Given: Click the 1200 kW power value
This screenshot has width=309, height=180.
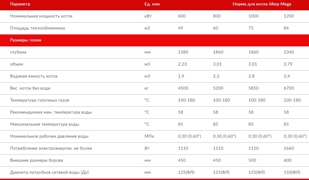Looking at the screenshot, I should click(x=289, y=16).
